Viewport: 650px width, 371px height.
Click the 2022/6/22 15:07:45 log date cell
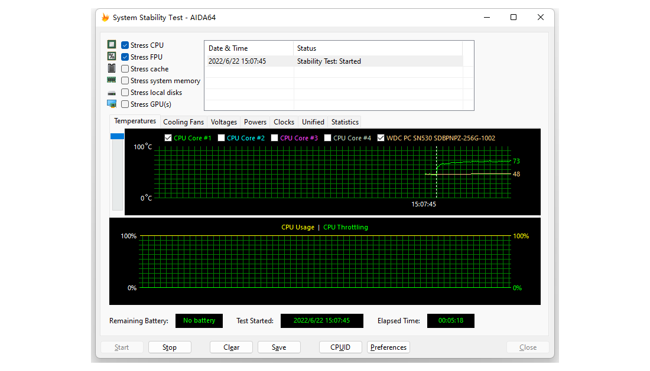237,61
